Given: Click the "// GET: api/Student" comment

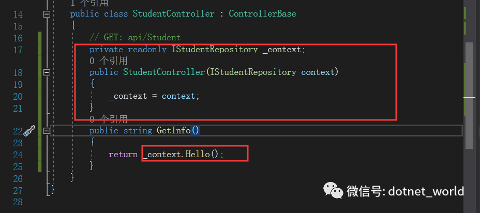Looking at the screenshot, I should pyautogui.click(x=135, y=37).
